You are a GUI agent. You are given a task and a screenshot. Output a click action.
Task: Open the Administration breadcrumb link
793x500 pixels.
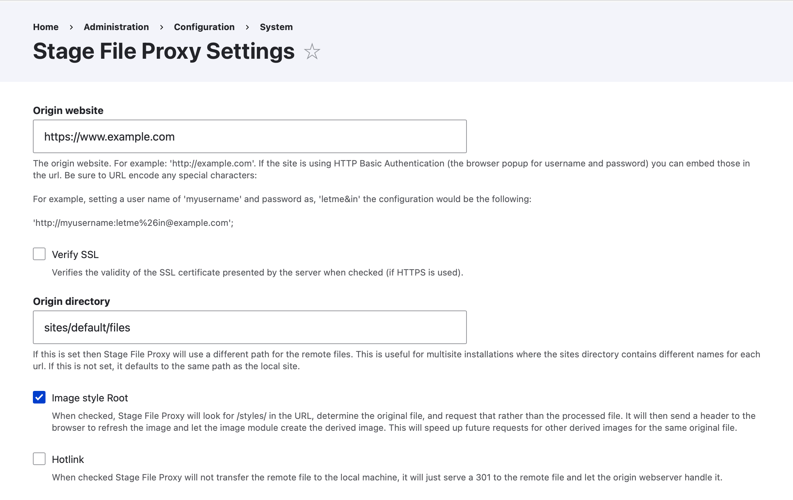[116, 27]
